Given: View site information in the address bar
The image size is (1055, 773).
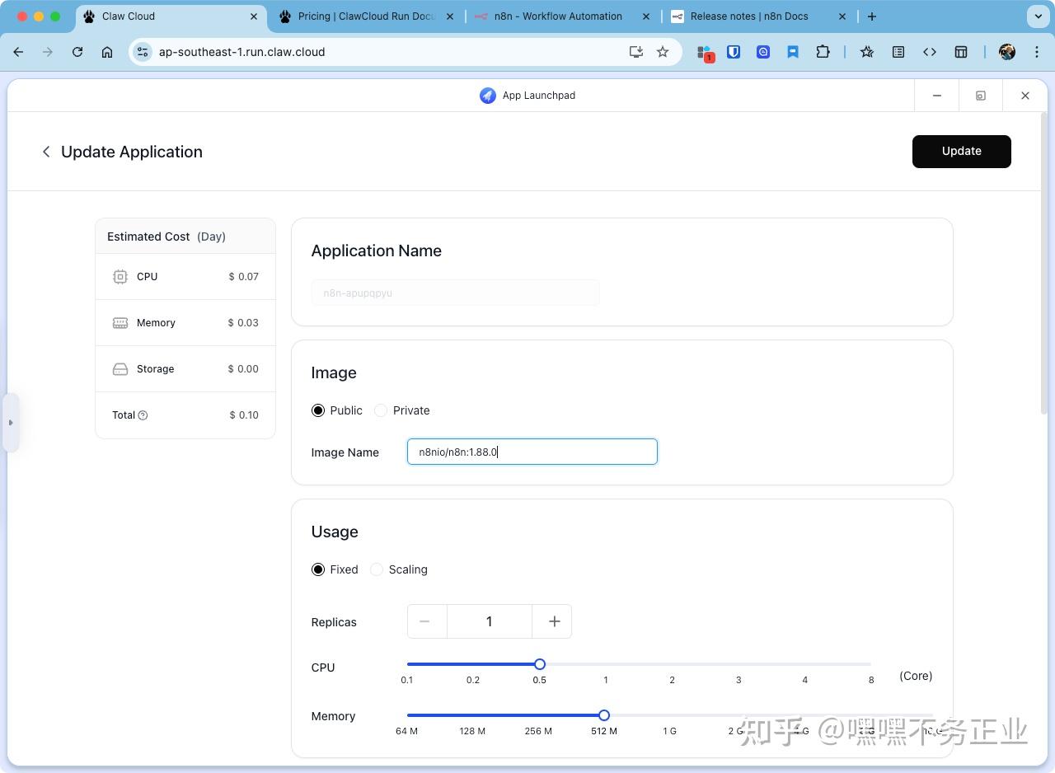Looking at the screenshot, I should pyautogui.click(x=143, y=52).
